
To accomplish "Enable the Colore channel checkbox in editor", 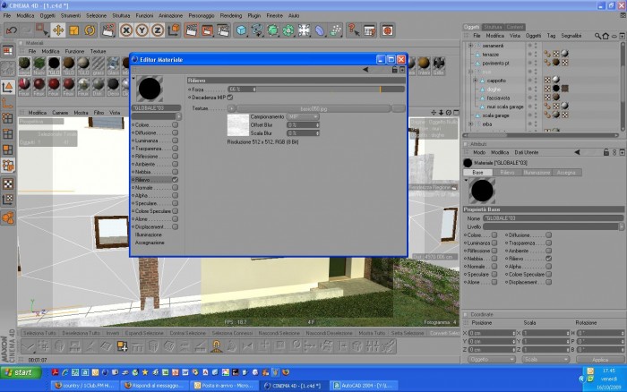I will click(x=176, y=124).
